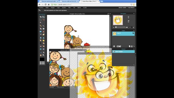The image size is (174, 98).
Task: Select the Color Replace tool
Action: pyautogui.click(x=41, y=35)
